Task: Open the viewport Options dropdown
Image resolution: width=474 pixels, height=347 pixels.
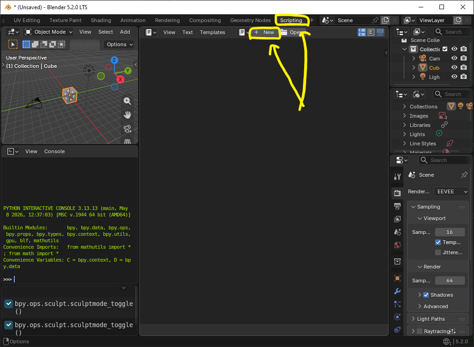Action: 120,44
